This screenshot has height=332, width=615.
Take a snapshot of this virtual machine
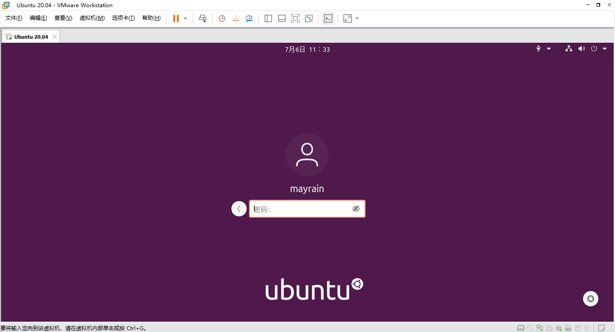click(x=222, y=18)
